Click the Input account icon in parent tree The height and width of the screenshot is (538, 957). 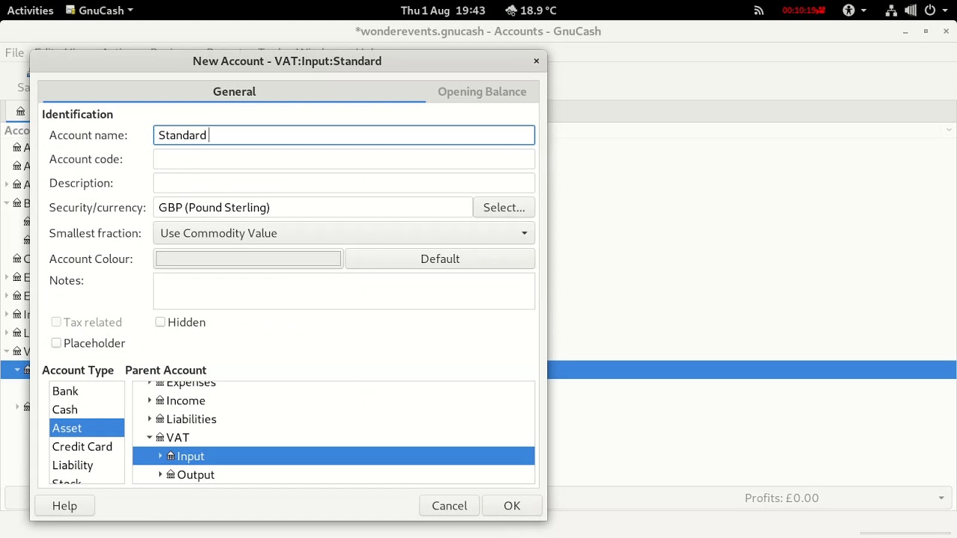point(170,456)
